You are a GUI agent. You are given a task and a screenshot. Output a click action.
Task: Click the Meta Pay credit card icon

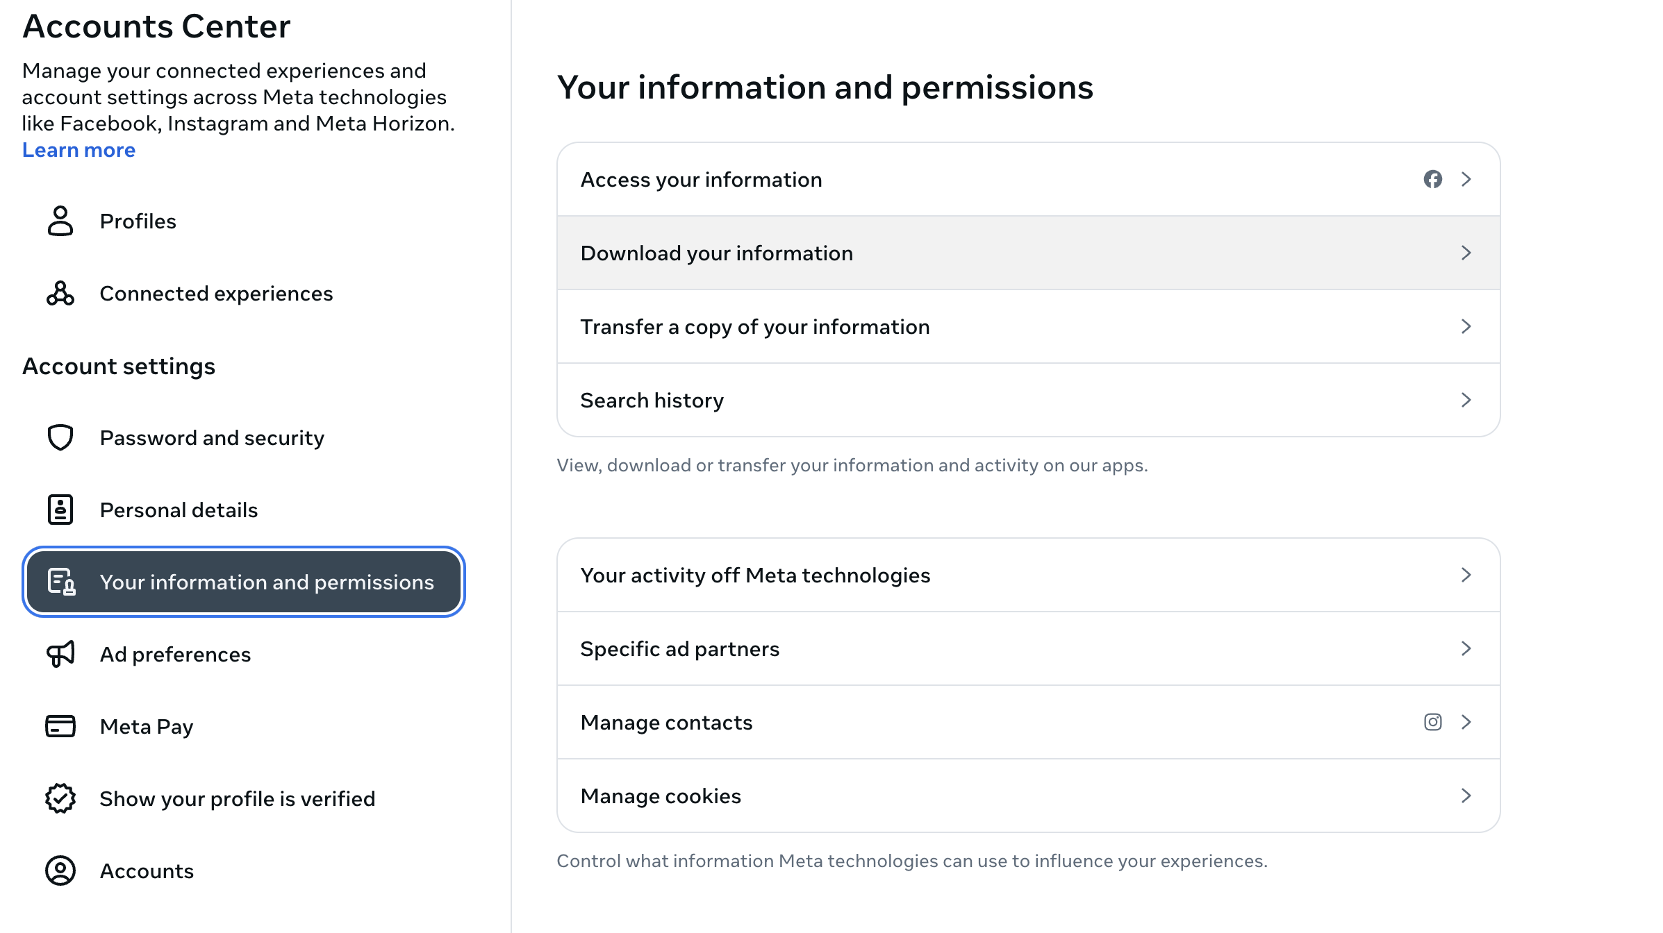coord(60,726)
